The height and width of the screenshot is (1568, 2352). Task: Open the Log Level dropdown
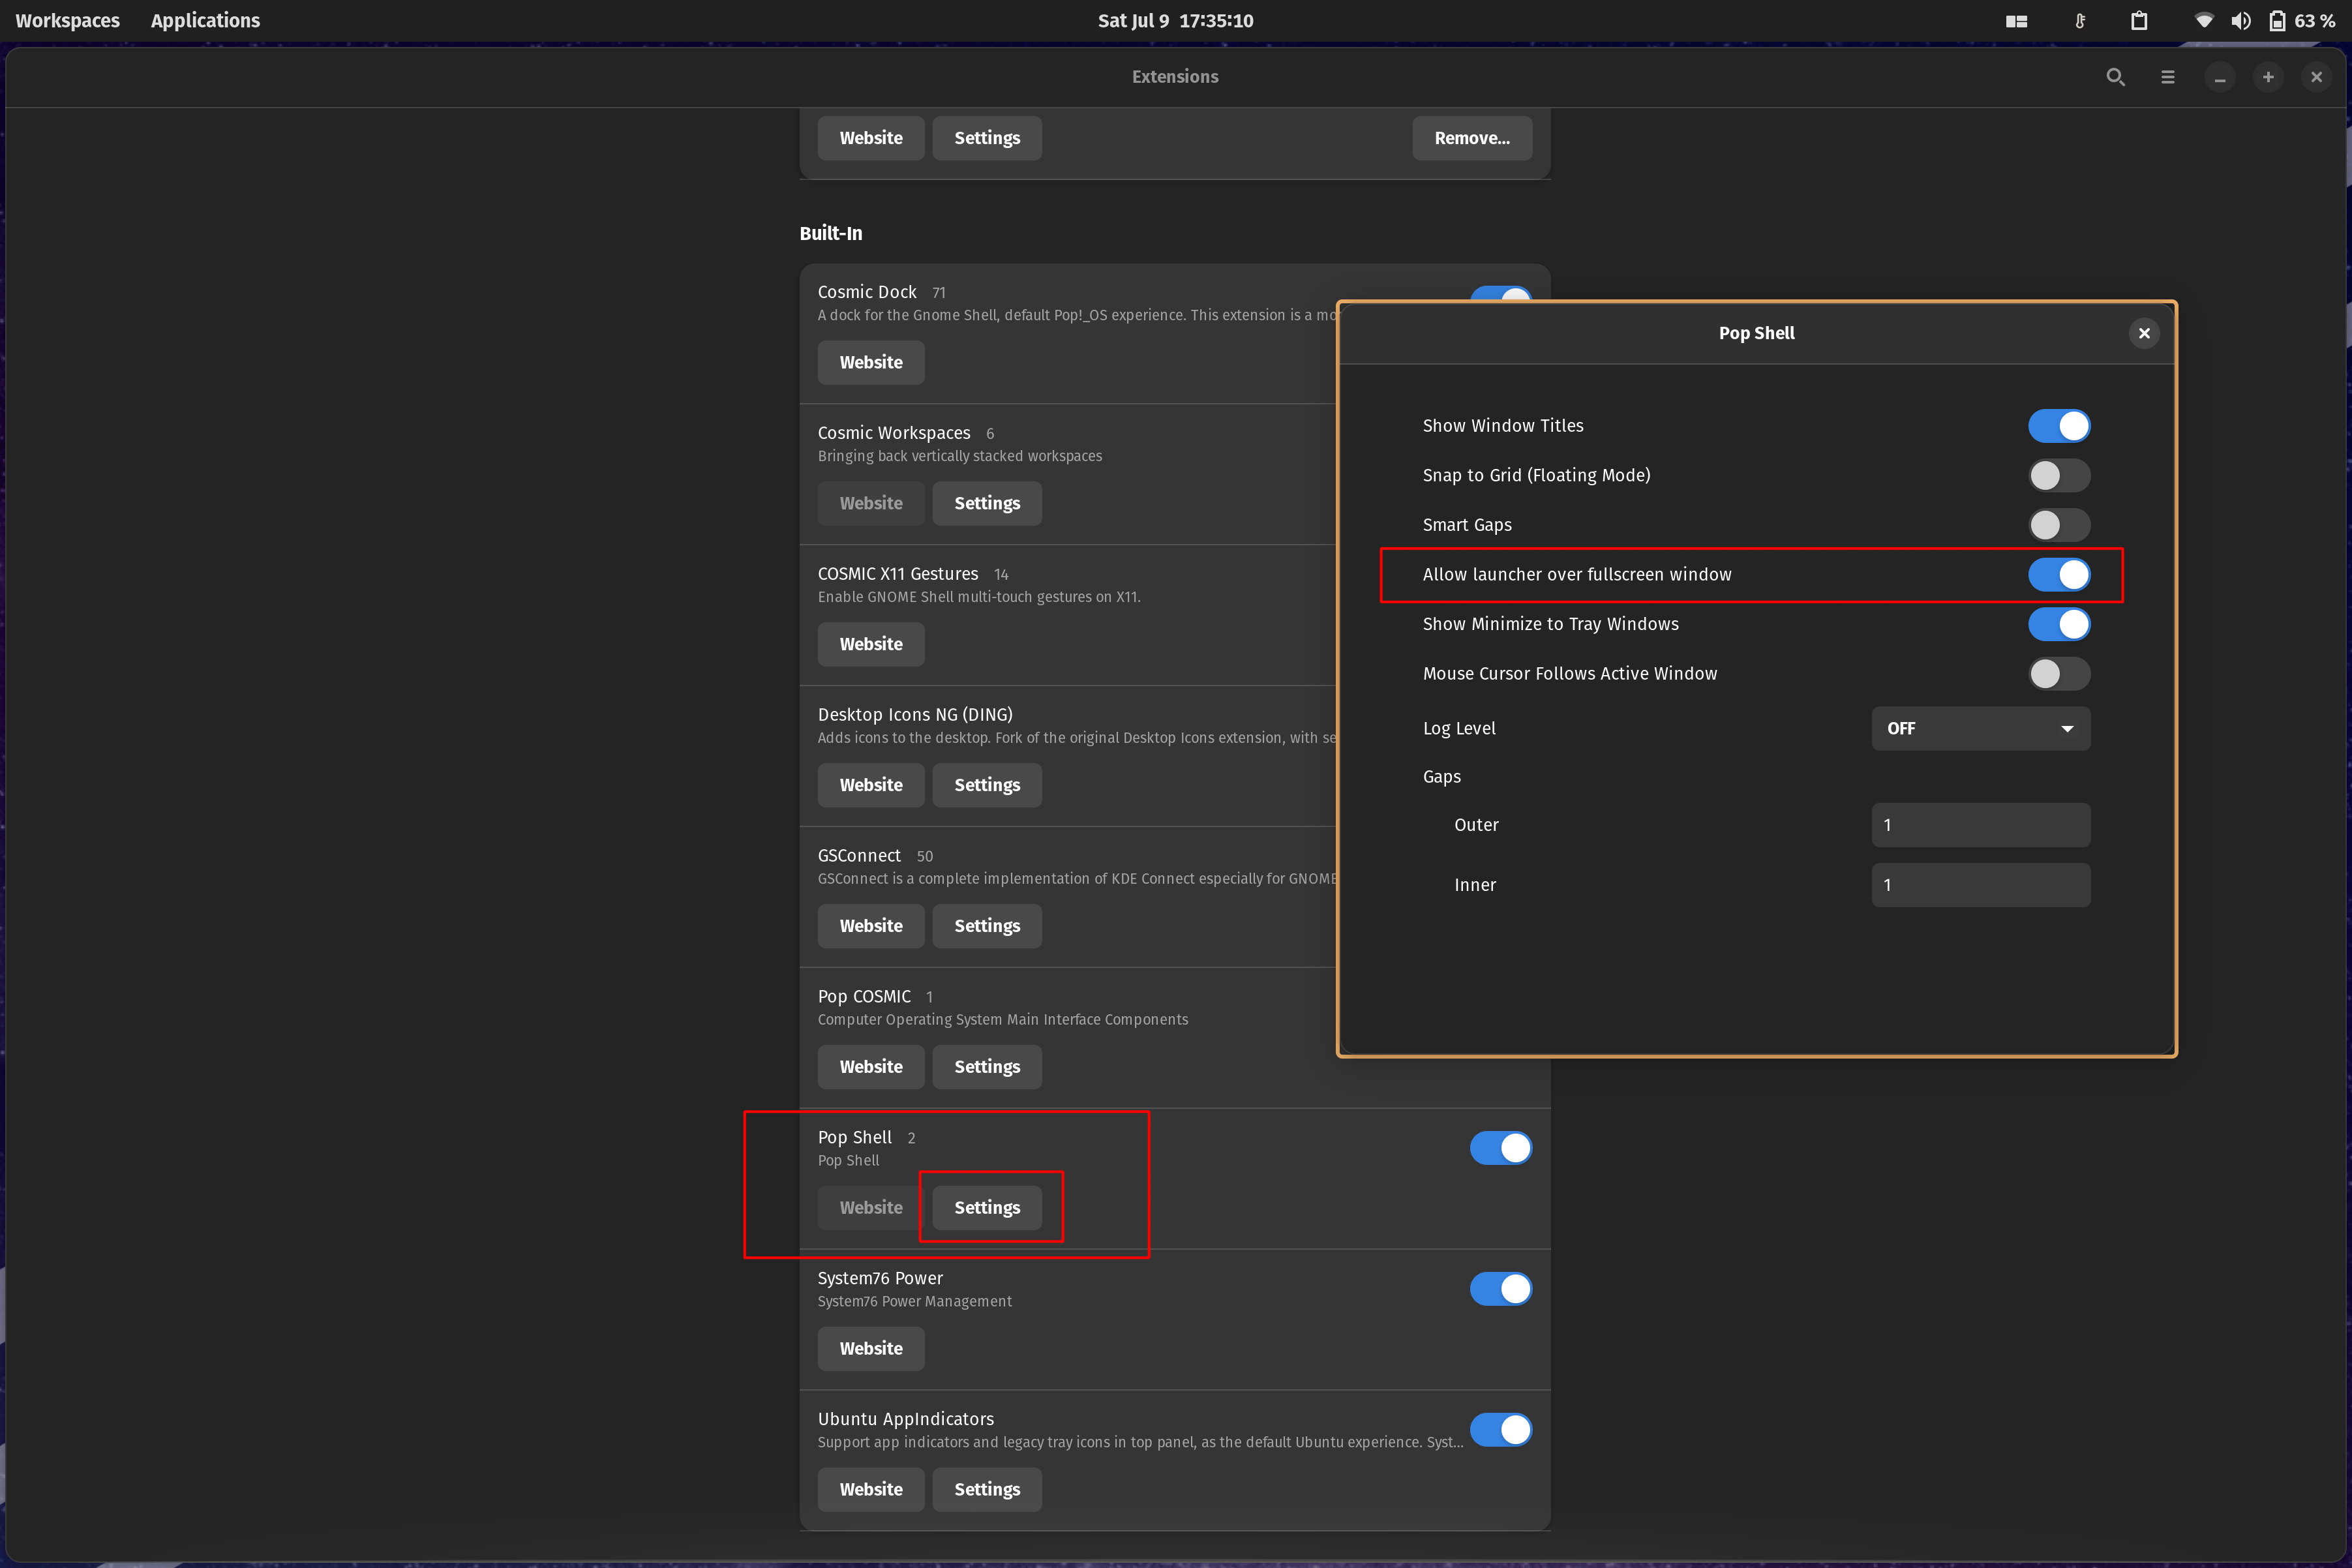pyautogui.click(x=1980, y=728)
